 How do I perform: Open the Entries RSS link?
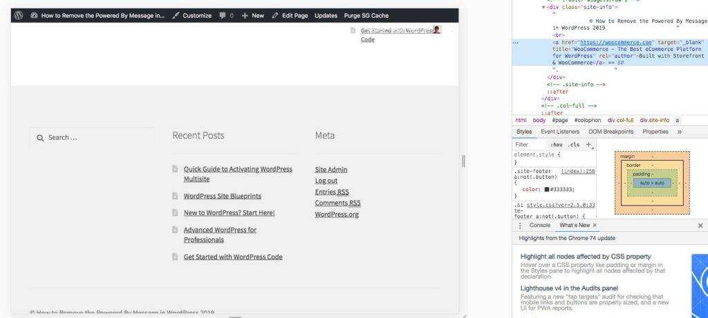coord(332,192)
